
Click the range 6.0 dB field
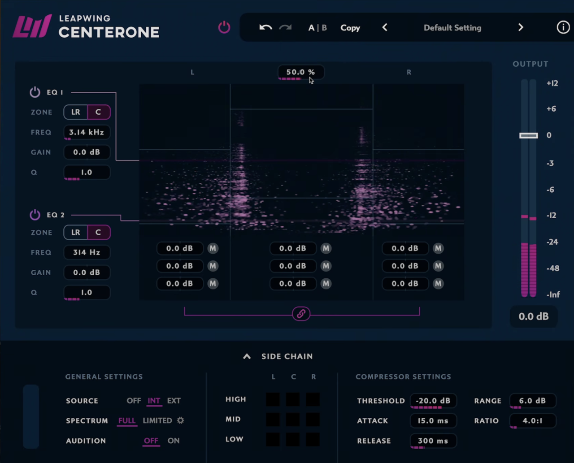tap(533, 401)
